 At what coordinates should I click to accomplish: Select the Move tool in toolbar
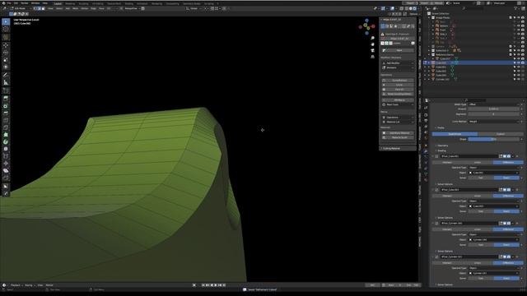(6, 45)
